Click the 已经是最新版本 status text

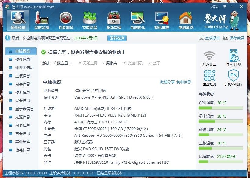pyautogui.click(x=110, y=173)
